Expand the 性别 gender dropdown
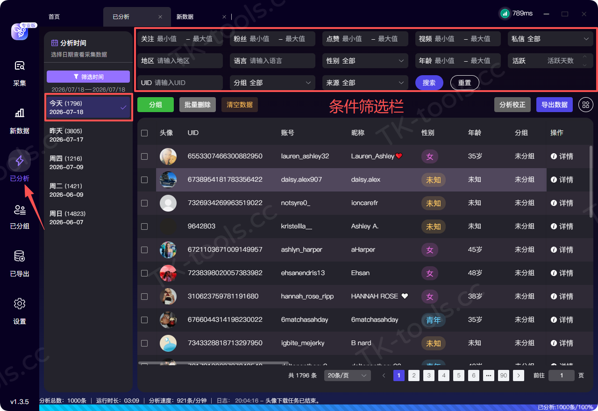 (x=365, y=61)
